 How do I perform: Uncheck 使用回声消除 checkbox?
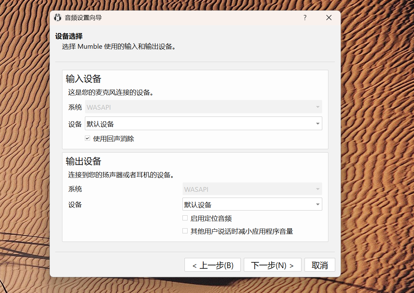tap(88, 138)
